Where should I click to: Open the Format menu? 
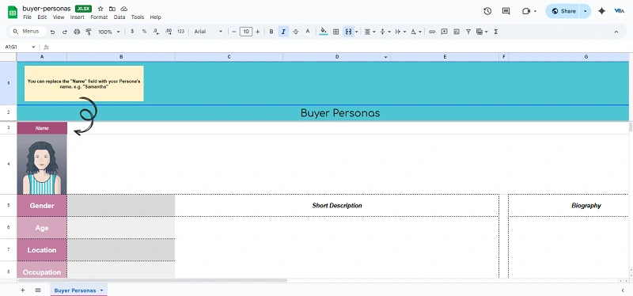click(x=99, y=17)
